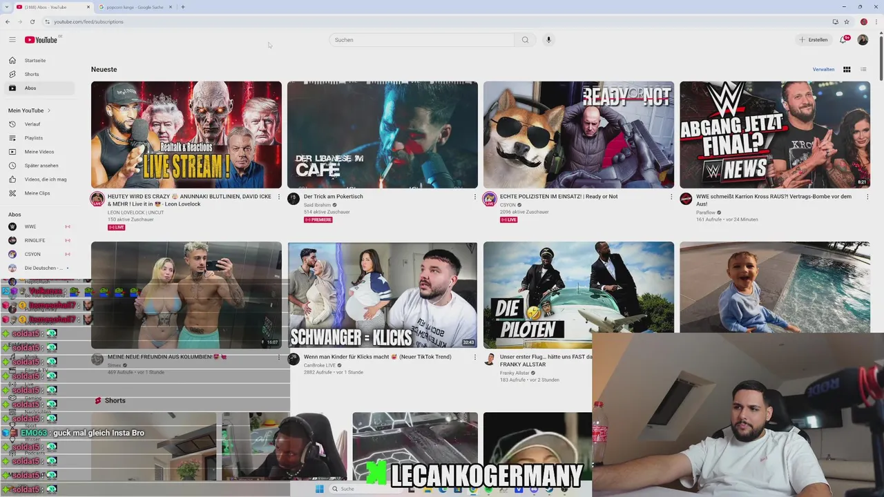Viewport: 884px width, 497px height.
Task: Click the search magnifier button
Action: click(525, 39)
